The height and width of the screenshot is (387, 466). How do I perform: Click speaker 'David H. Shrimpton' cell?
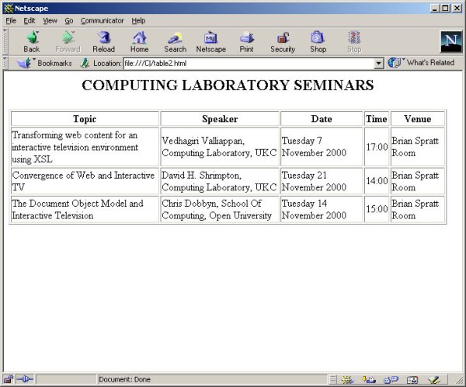tap(220, 181)
